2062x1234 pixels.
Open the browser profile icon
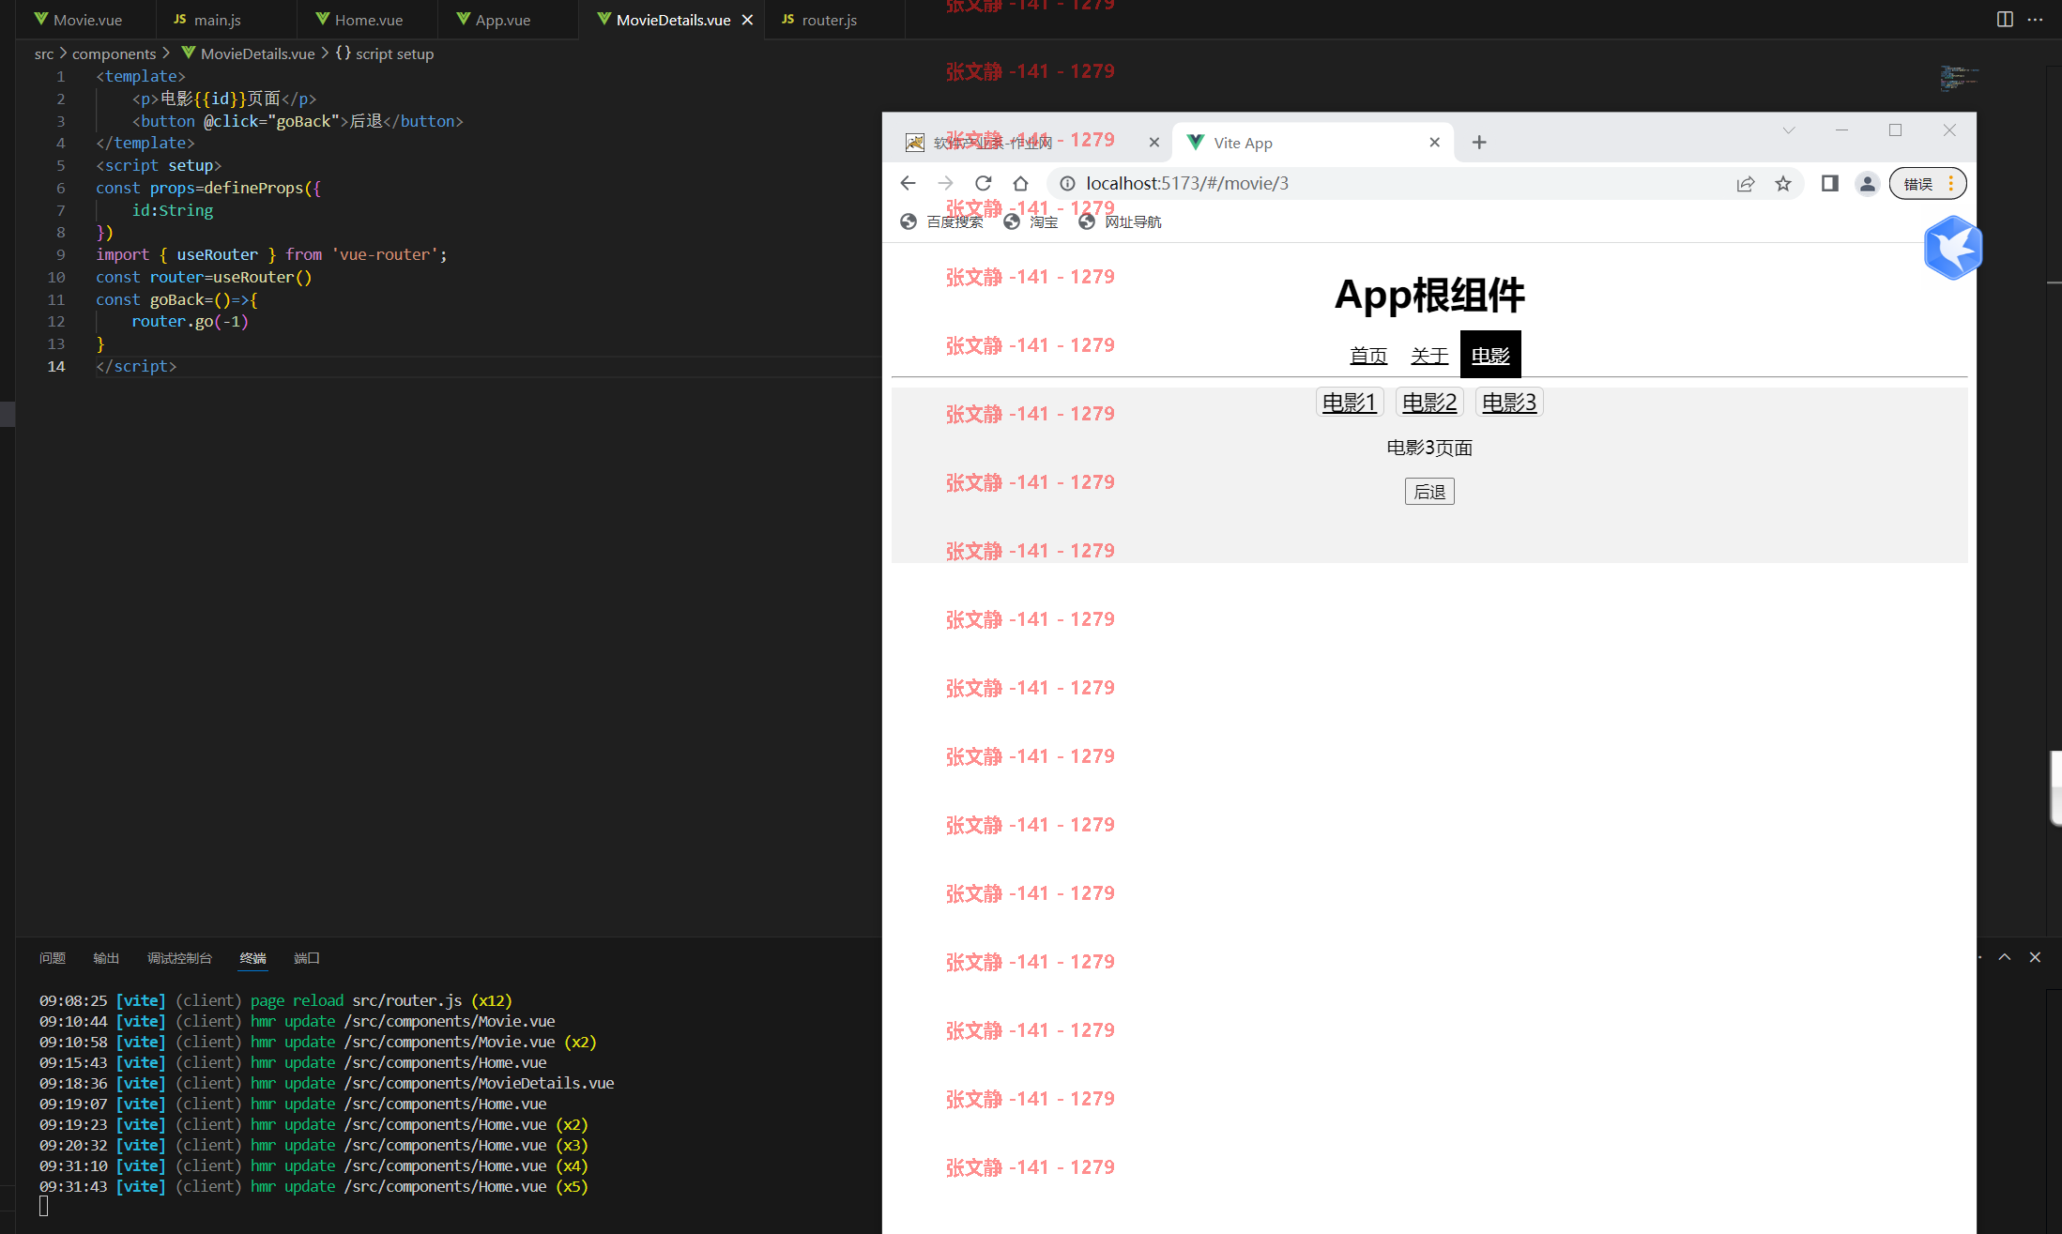pos(1868,184)
